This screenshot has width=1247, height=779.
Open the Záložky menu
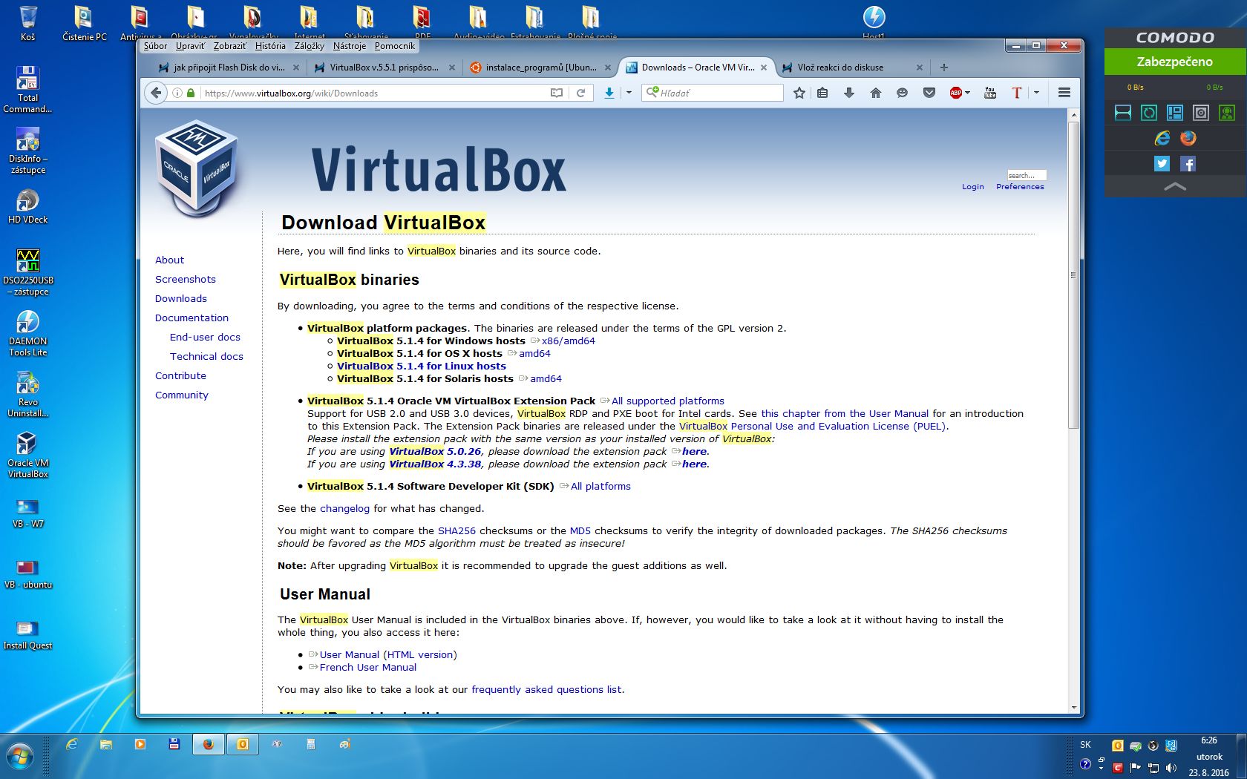pyautogui.click(x=309, y=46)
